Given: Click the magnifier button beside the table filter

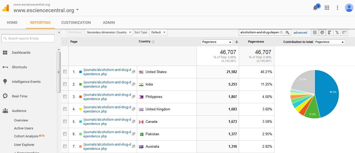Looking at the screenshot, I should tap(287, 33).
